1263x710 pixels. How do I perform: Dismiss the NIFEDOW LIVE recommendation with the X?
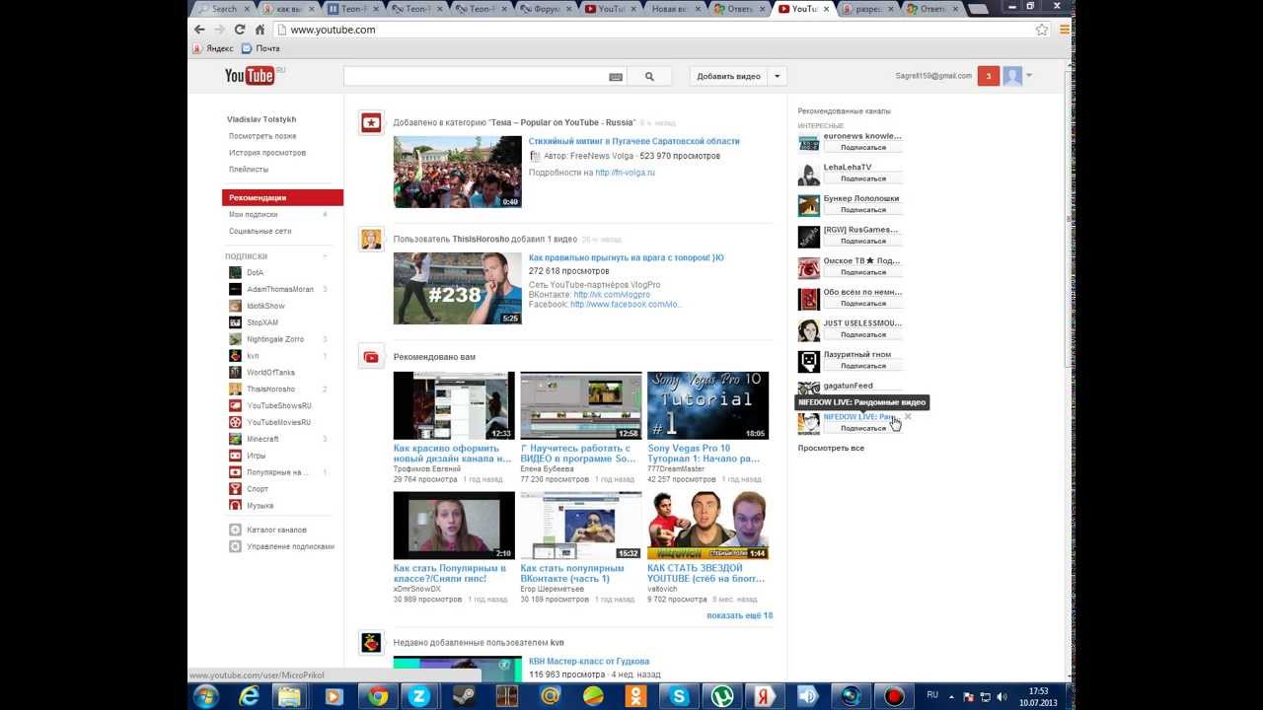tap(908, 416)
